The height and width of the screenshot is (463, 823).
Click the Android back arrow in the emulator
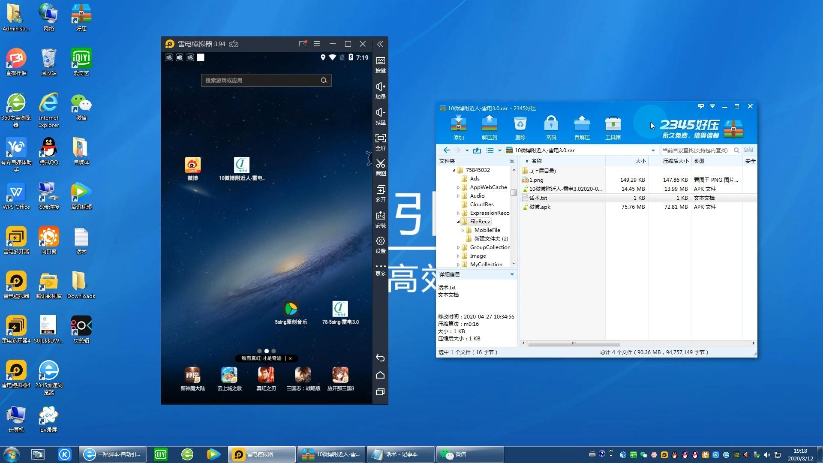(x=380, y=358)
